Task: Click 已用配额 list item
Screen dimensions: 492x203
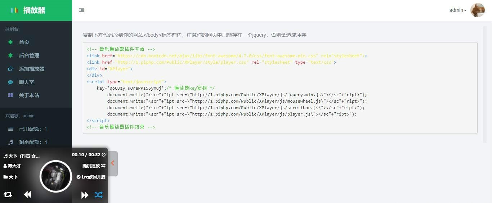Action: tap(33, 129)
